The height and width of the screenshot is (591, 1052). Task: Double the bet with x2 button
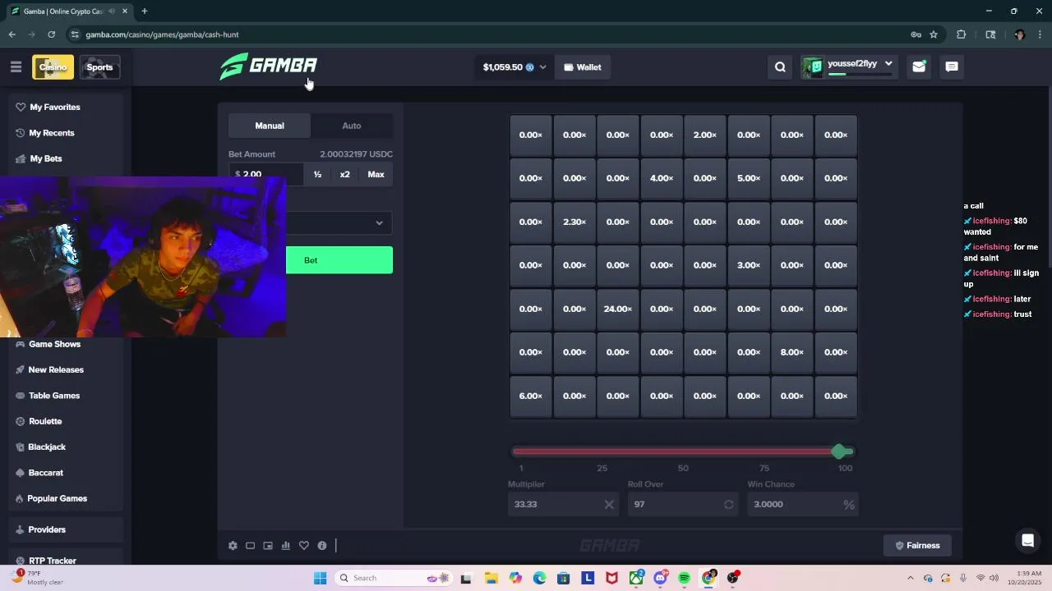pos(345,175)
